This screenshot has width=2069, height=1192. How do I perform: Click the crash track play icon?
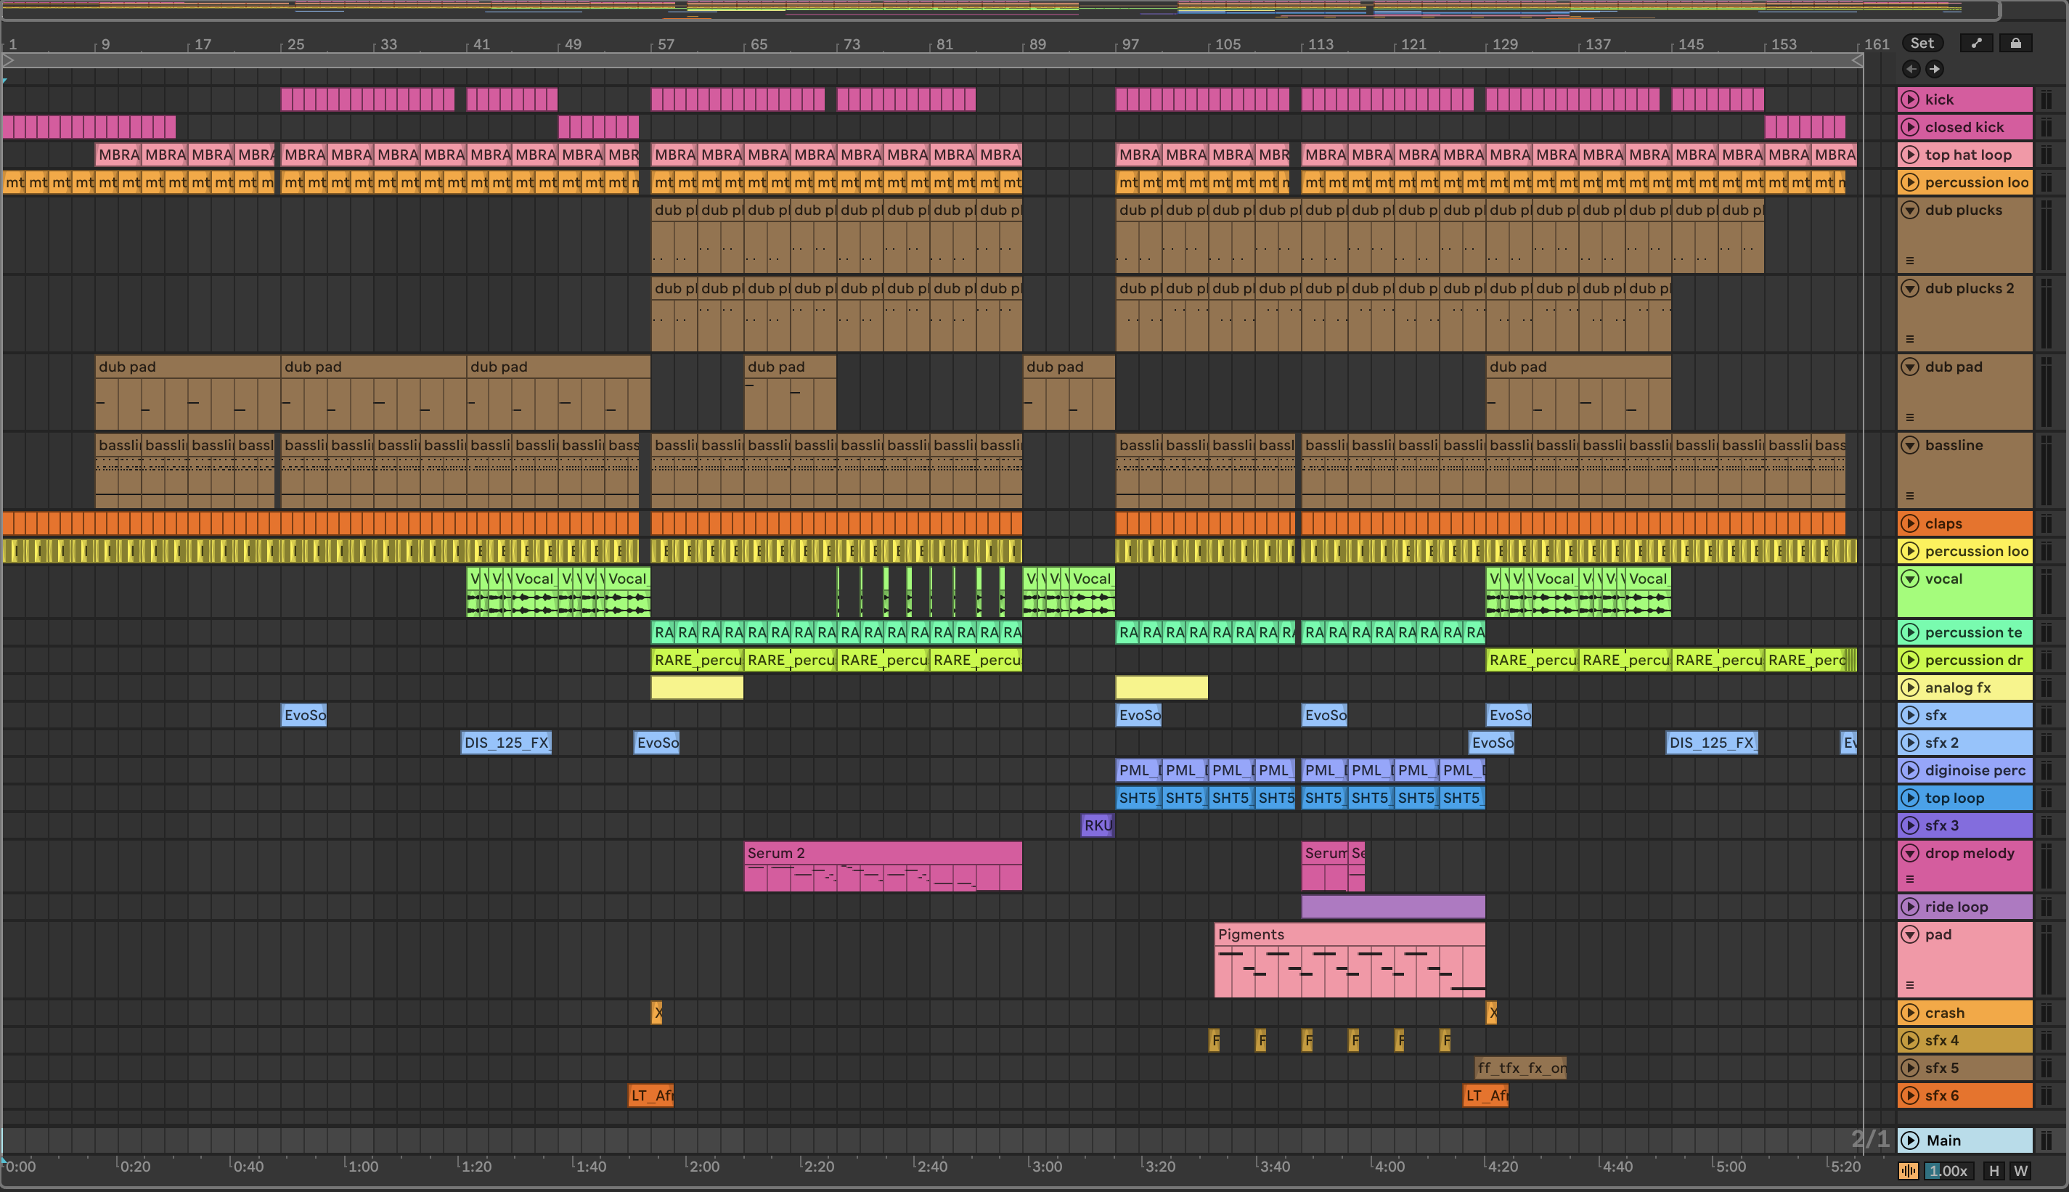1909,1013
